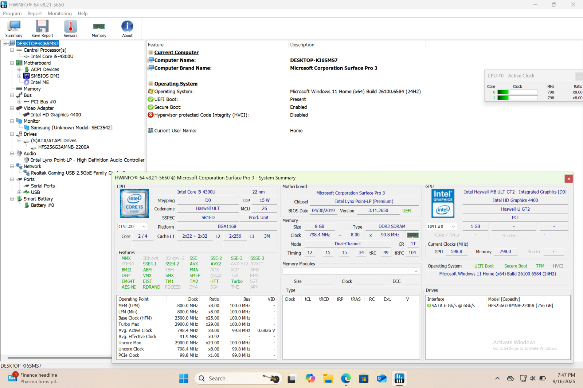Open the CPU #0 selector dropdown

tap(132, 226)
